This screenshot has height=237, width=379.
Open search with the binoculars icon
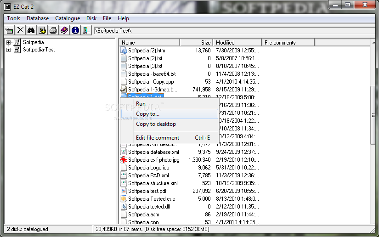(x=31, y=30)
